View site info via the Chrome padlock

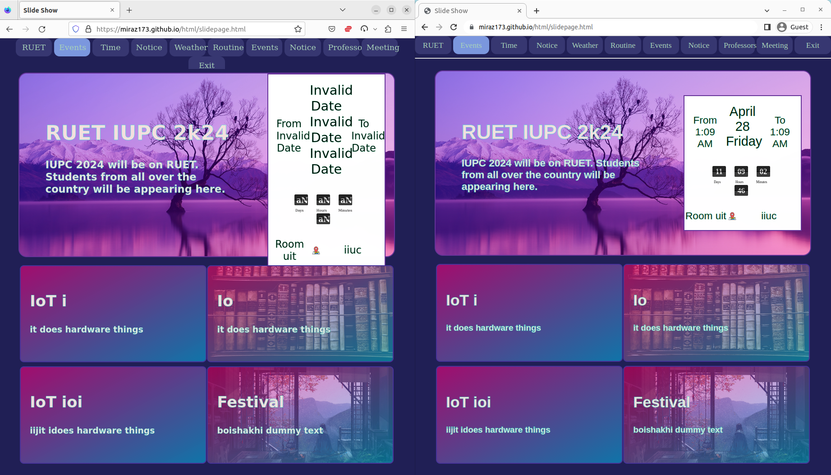[472, 27]
